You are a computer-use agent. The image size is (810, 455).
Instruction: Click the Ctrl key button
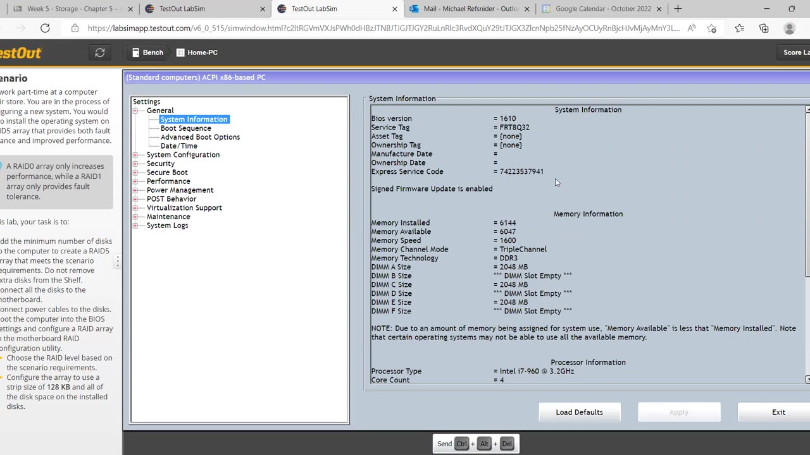[x=461, y=444]
